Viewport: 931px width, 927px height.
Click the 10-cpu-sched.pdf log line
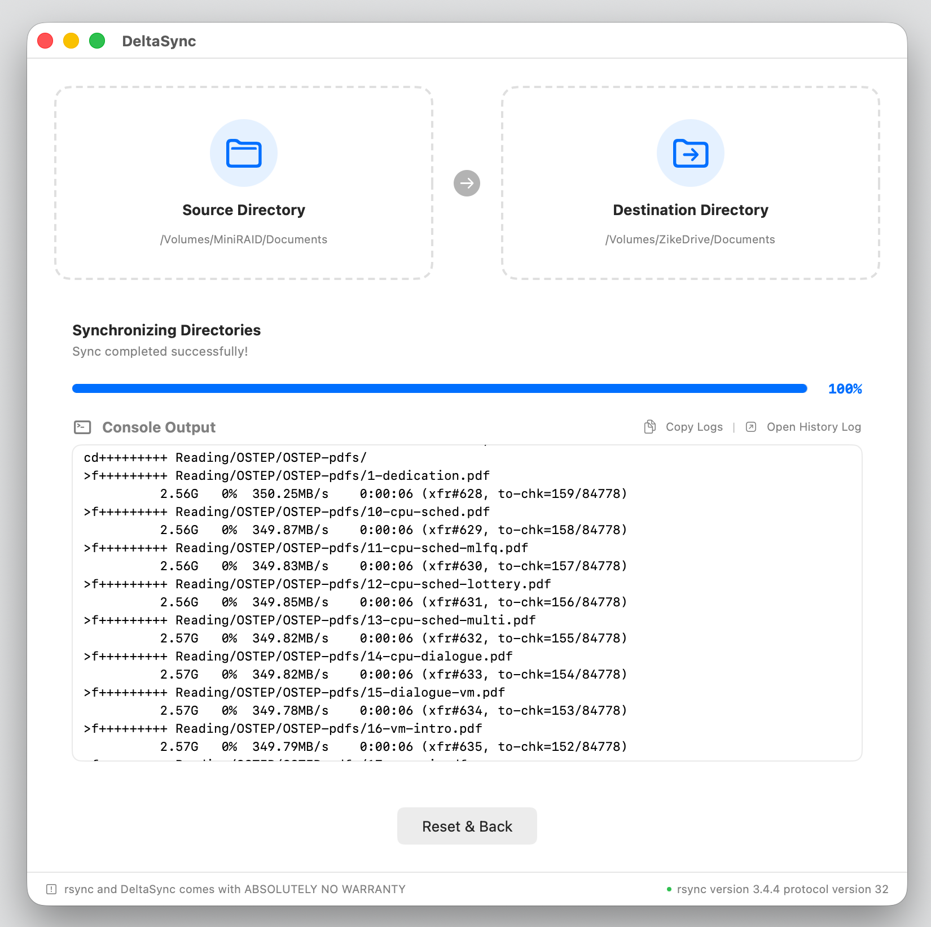(287, 511)
